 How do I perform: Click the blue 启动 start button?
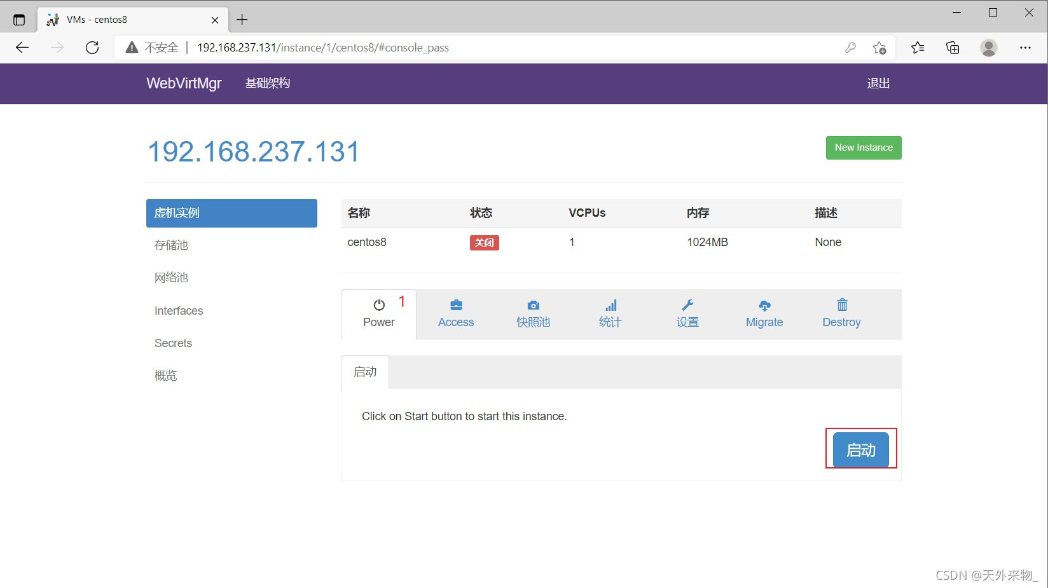tap(860, 450)
